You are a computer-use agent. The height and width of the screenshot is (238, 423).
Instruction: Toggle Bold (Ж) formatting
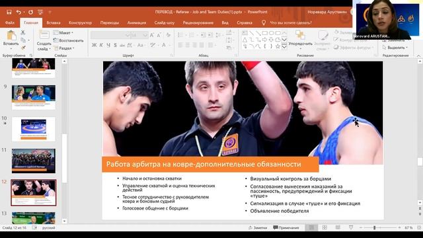coord(94,45)
